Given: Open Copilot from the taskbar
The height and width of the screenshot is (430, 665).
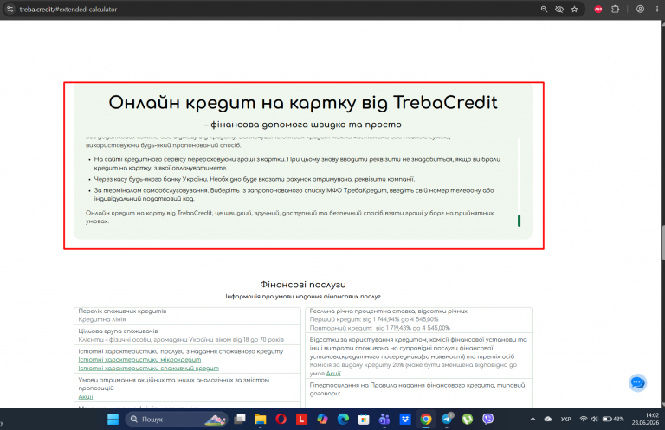Looking at the screenshot, I should click(322, 419).
